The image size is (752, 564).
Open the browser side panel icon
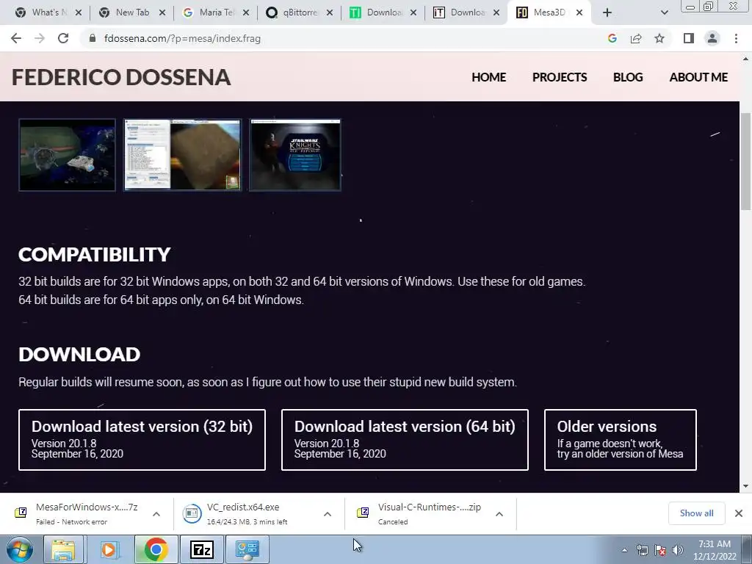[689, 38]
